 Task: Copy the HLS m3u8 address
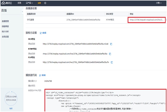[x=111, y=44]
